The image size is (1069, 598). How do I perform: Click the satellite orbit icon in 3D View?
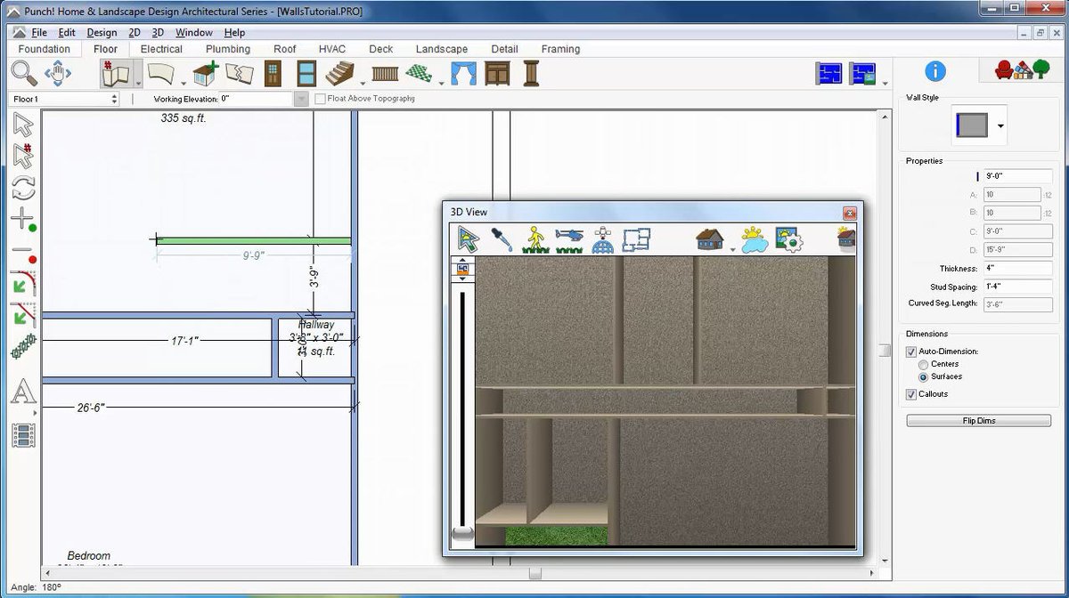(603, 238)
